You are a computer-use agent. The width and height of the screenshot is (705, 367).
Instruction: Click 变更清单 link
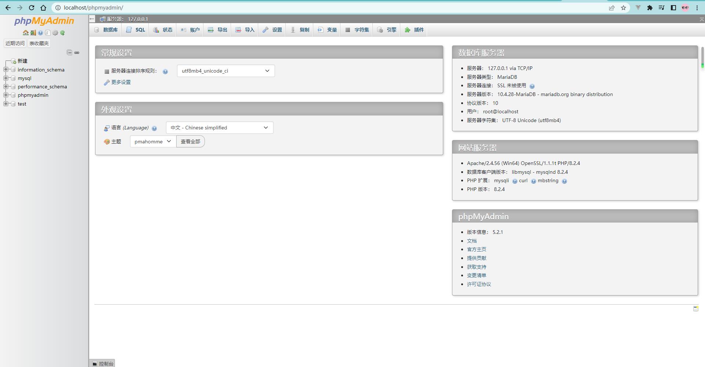477,275
